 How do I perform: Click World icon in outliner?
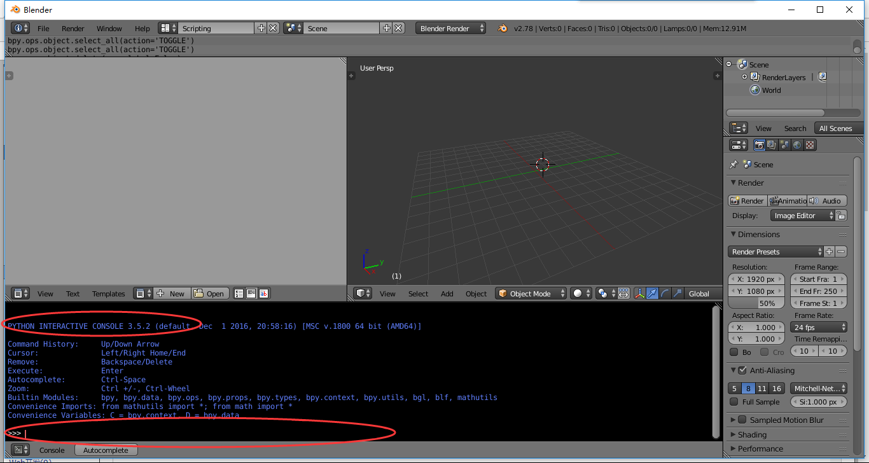[755, 90]
